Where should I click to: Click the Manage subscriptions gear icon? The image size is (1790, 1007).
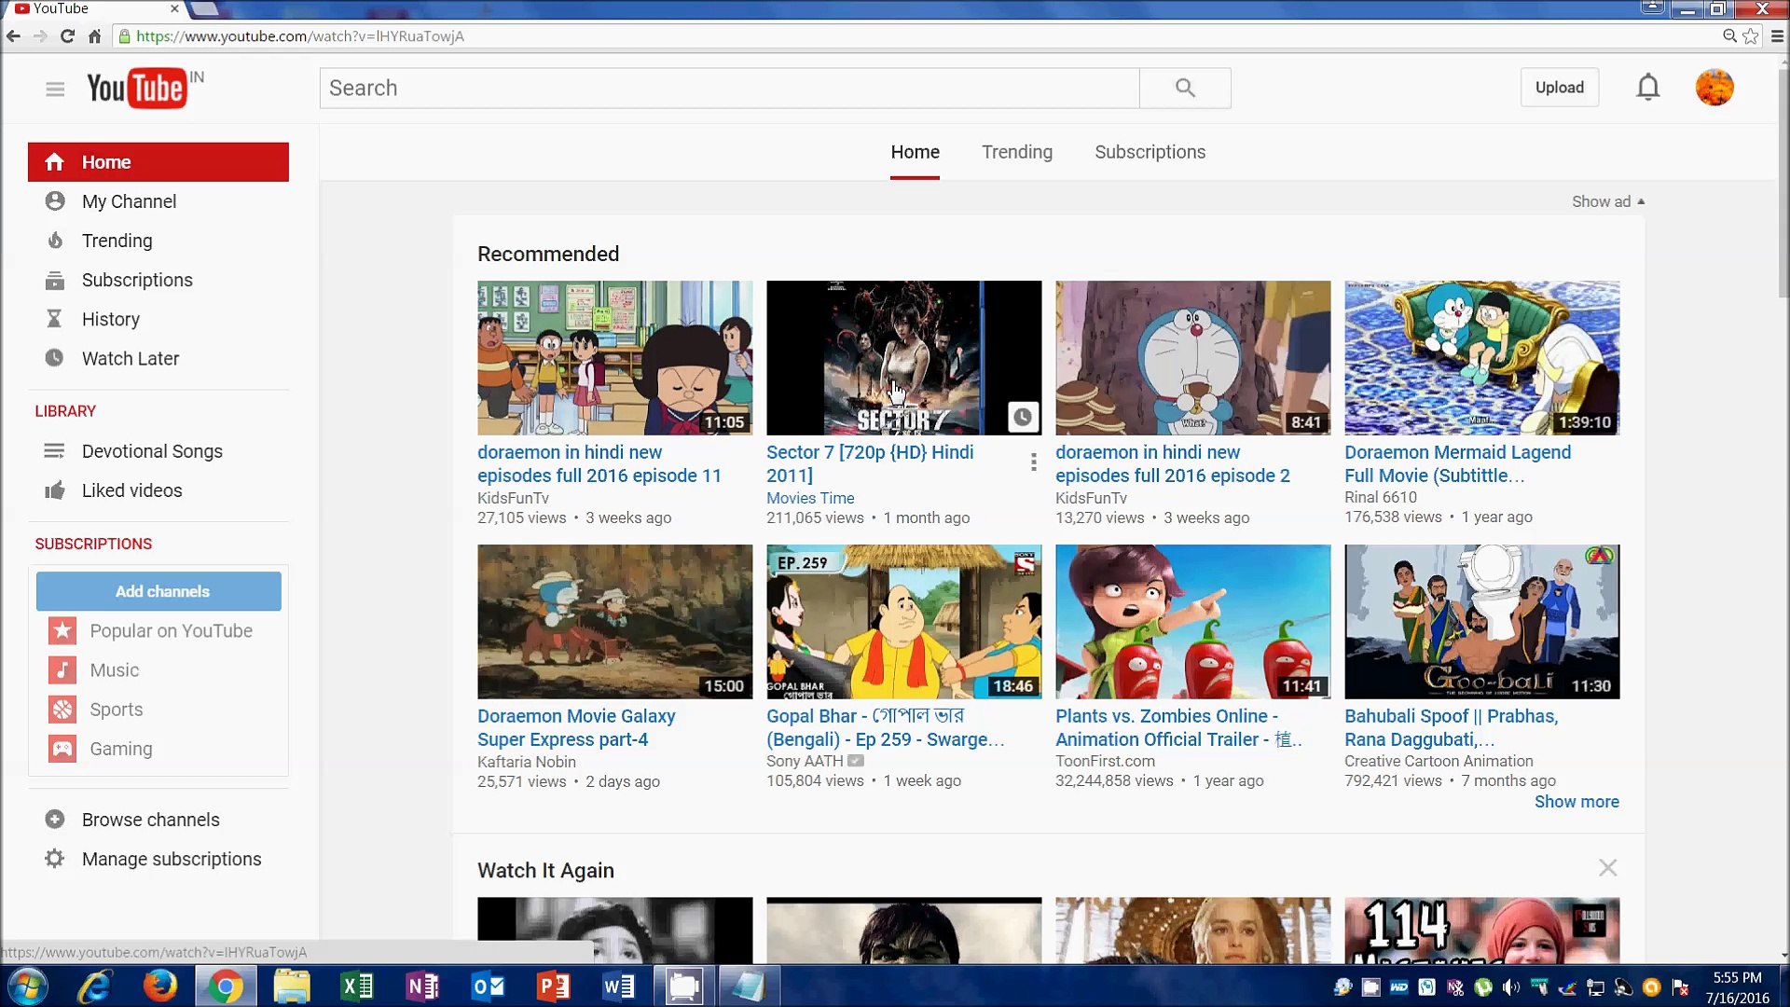coord(55,859)
